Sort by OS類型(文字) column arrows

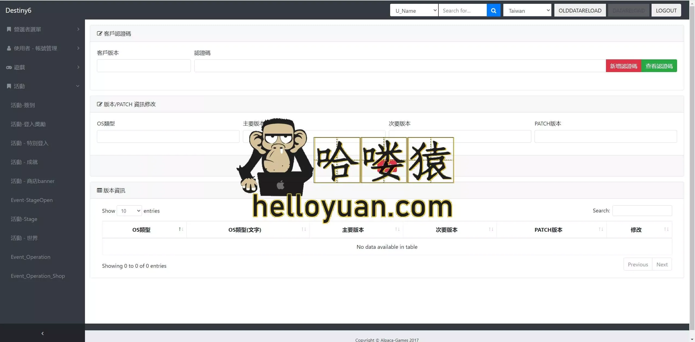304,230
